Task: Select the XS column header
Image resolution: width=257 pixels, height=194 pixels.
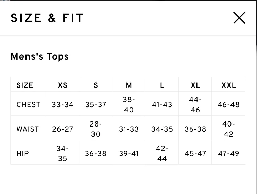Action: pos(63,85)
